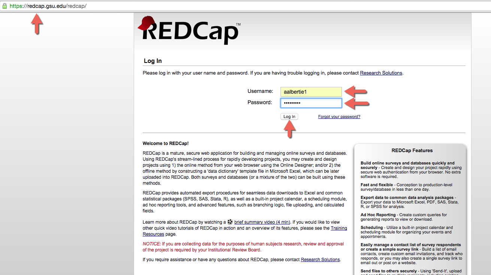This screenshot has height=275, width=491.
Task: Select the highlighted Password field
Action: tap(311, 103)
